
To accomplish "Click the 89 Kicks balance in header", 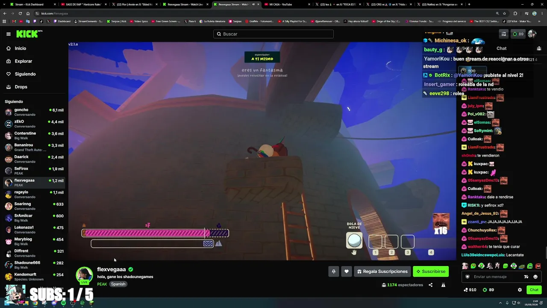I will [518, 34].
